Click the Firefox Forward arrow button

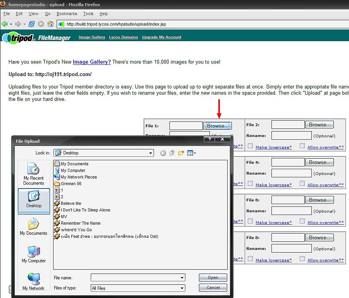18,24
